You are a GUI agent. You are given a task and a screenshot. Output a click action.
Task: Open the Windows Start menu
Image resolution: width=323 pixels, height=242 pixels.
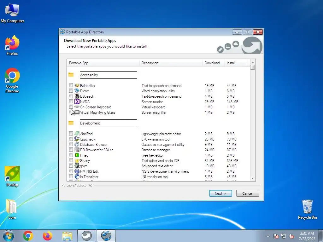click(x=9, y=236)
